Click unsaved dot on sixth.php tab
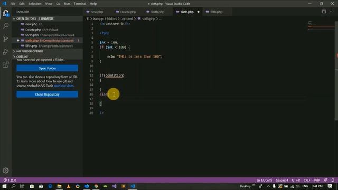 (x=198, y=12)
